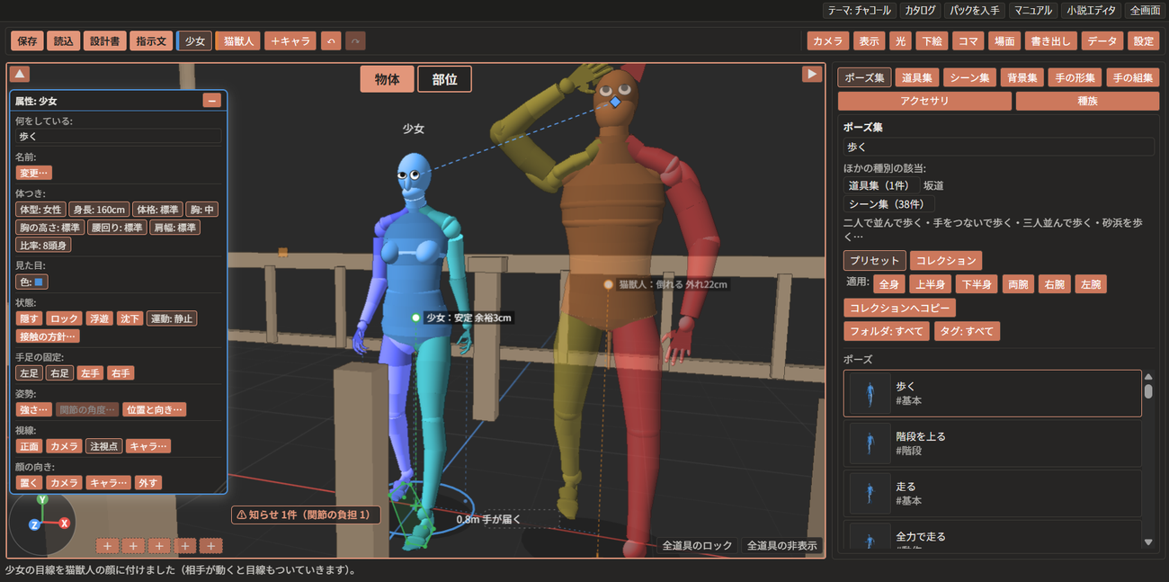The image size is (1169, 582).
Task: Click the third plus slot button below the viewport
Action: click(159, 545)
